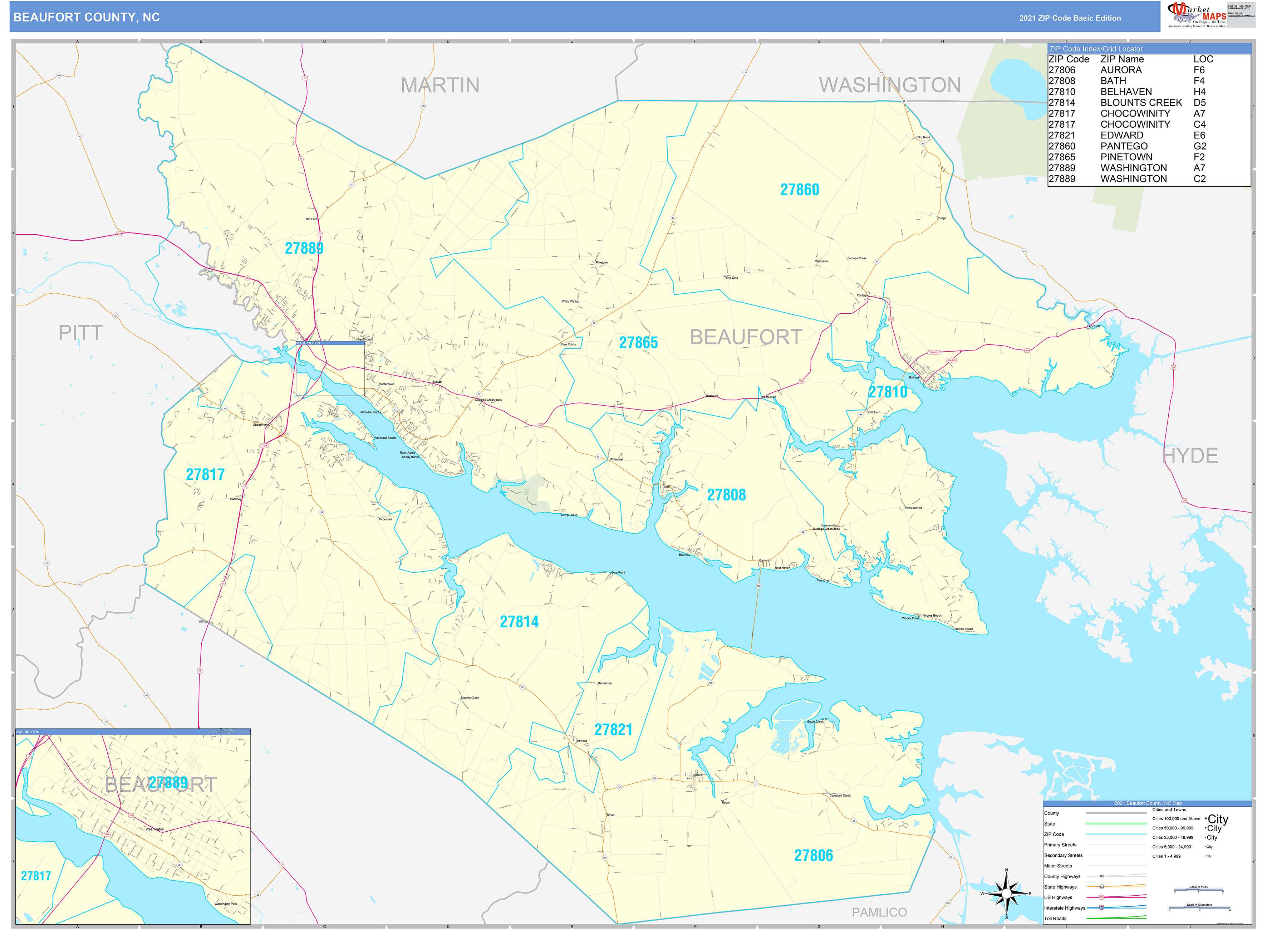Click the 27808 ZIP label on map
The image size is (1262, 930).
point(726,495)
